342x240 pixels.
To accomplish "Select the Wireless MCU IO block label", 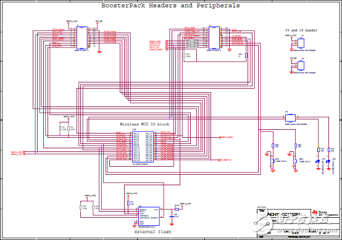I will (x=144, y=124).
